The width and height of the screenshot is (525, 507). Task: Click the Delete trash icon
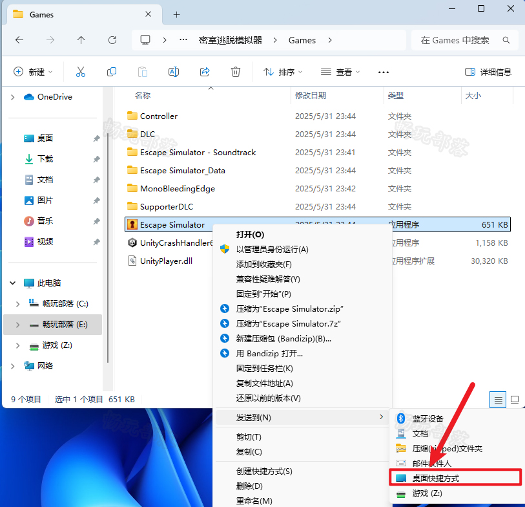236,72
